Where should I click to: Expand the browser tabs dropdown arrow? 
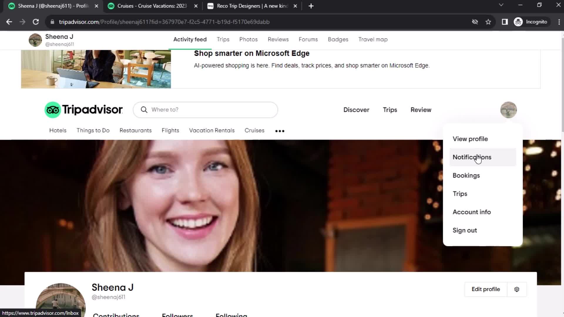[x=501, y=5]
